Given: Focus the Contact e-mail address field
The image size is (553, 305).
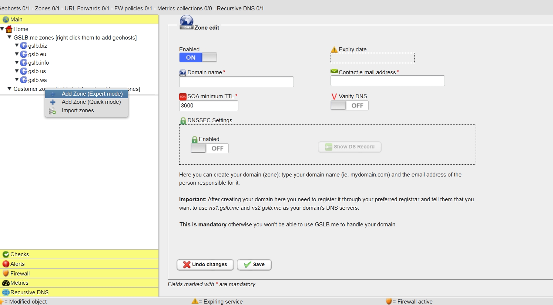Looking at the screenshot, I should tap(388, 81).
